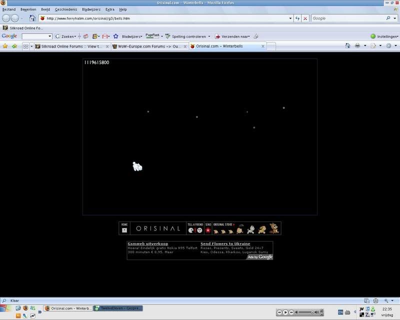Open the search engine dropdown arrow
The width and height of the screenshot is (400, 320).
click(394, 18)
